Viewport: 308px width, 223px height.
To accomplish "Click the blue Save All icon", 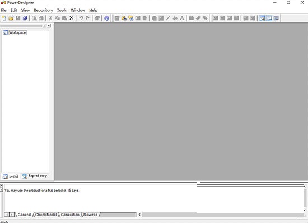I will (x=25, y=18).
